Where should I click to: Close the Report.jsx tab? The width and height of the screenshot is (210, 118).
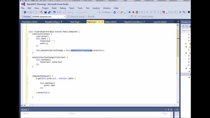(x=102, y=22)
